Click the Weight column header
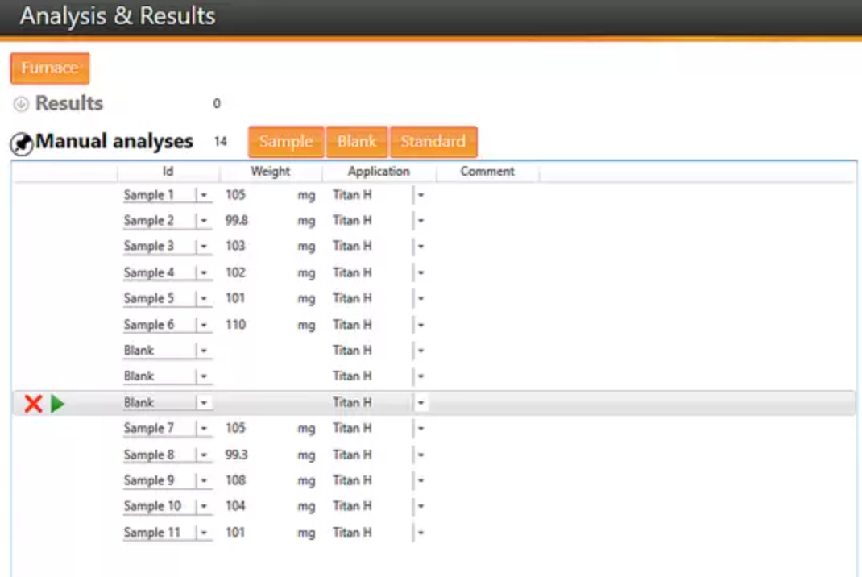 (x=270, y=172)
